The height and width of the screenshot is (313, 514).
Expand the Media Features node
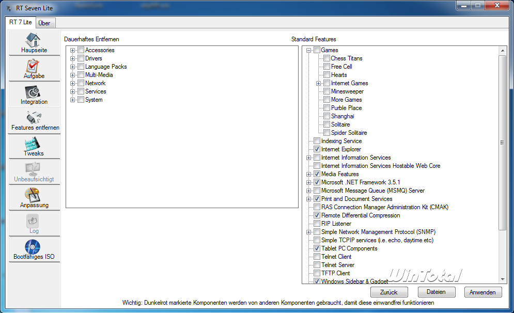pyautogui.click(x=308, y=174)
